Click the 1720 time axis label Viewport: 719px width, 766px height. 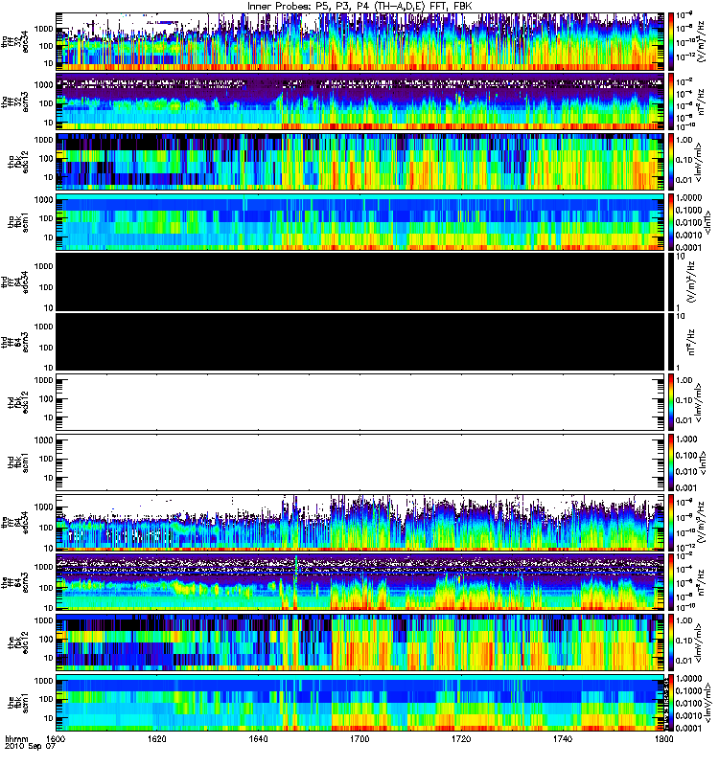point(461,738)
